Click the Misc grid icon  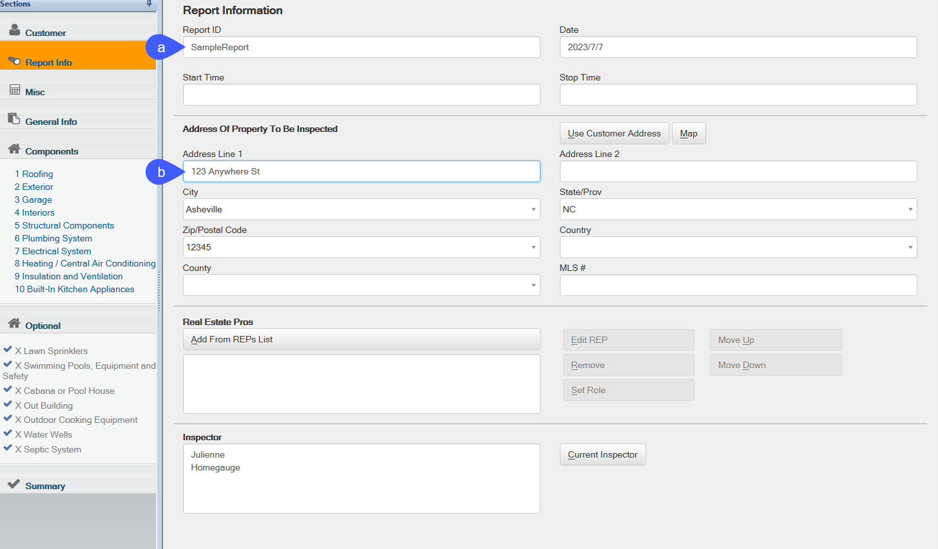14,90
